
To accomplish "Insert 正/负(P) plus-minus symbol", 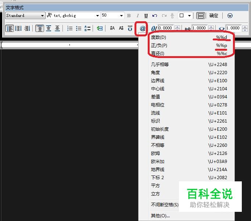I will click(x=189, y=46).
